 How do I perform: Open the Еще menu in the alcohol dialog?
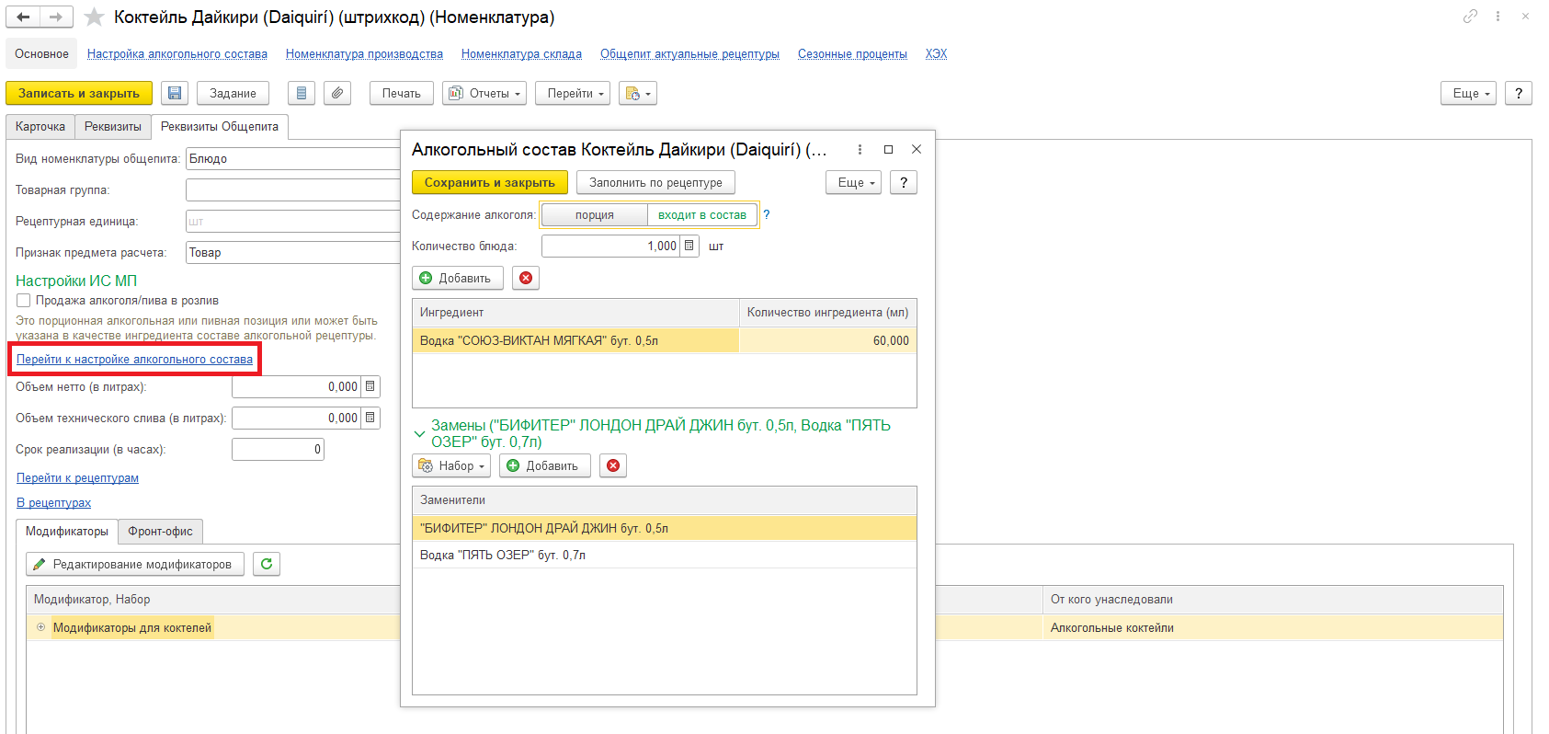click(853, 182)
